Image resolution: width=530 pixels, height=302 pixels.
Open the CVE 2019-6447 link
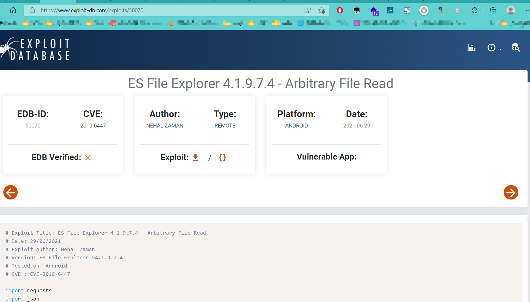pos(93,126)
